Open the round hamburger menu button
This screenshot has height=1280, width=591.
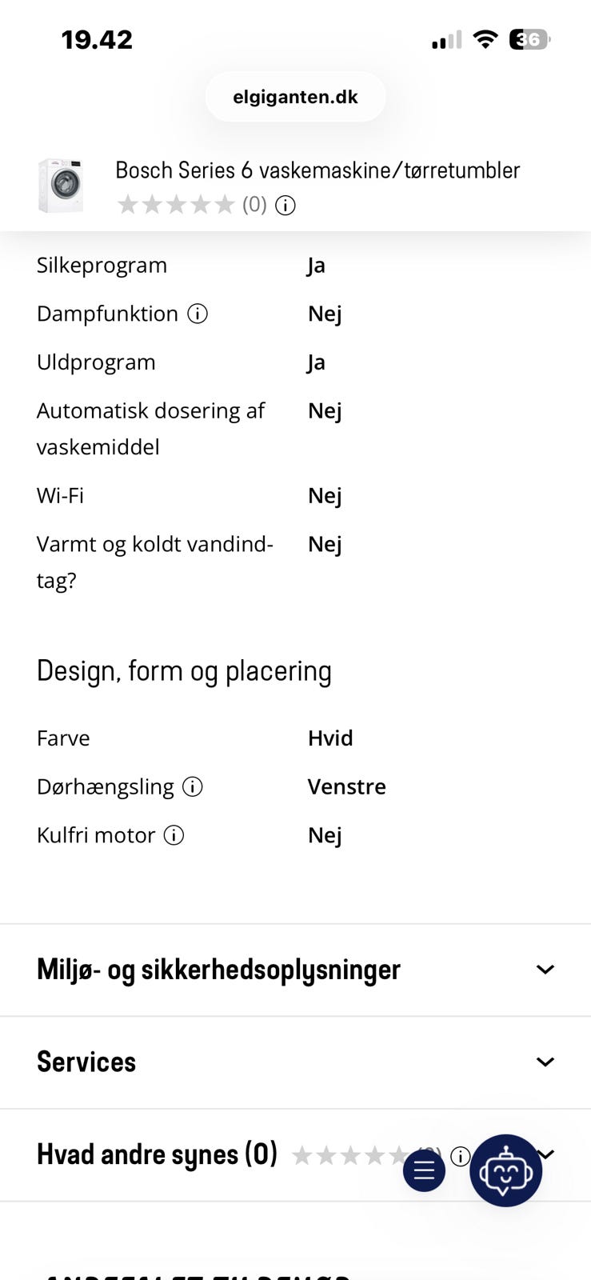(x=424, y=1170)
